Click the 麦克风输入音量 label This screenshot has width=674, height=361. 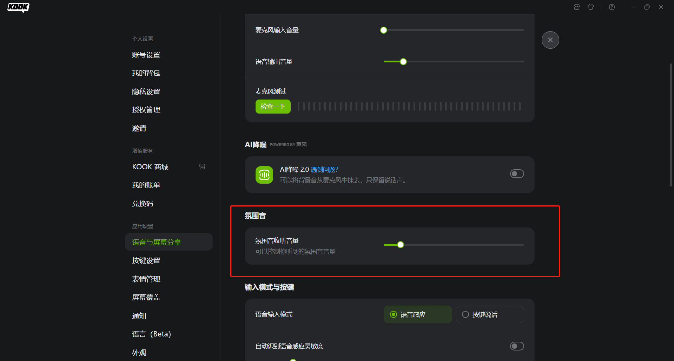click(277, 30)
